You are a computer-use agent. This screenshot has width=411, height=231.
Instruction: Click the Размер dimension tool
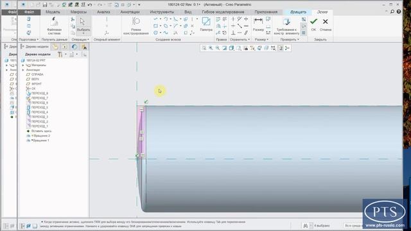[258, 24]
